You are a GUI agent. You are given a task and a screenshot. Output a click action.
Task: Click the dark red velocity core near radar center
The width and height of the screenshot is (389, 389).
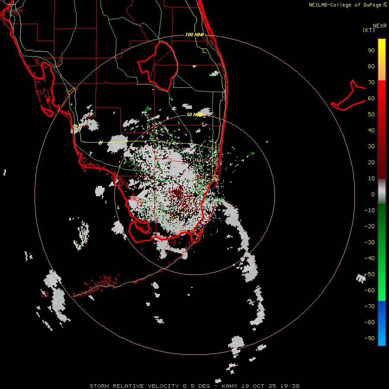(x=178, y=193)
